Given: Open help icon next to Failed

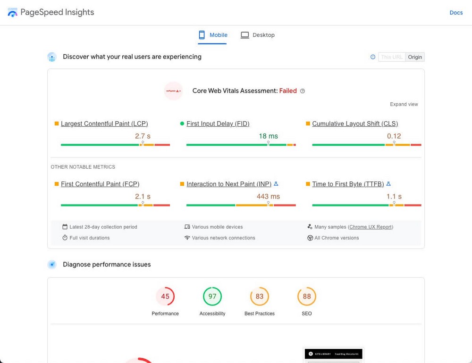Looking at the screenshot, I should click(x=303, y=91).
